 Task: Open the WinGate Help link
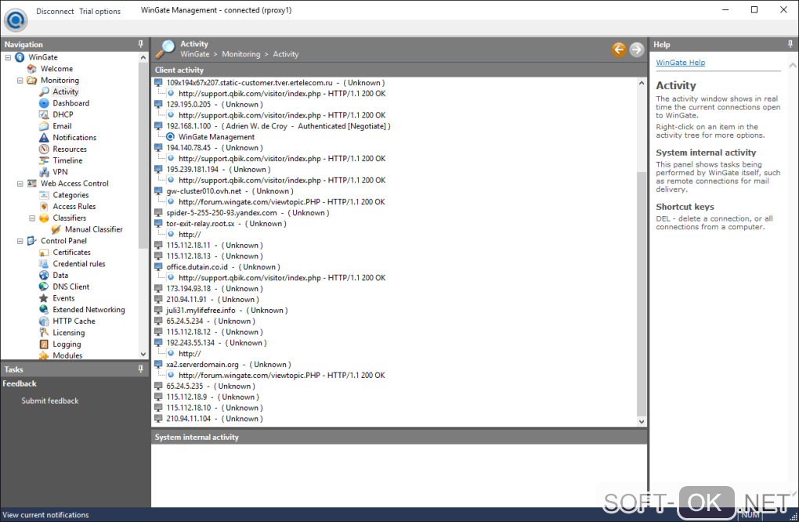[x=680, y=62]
